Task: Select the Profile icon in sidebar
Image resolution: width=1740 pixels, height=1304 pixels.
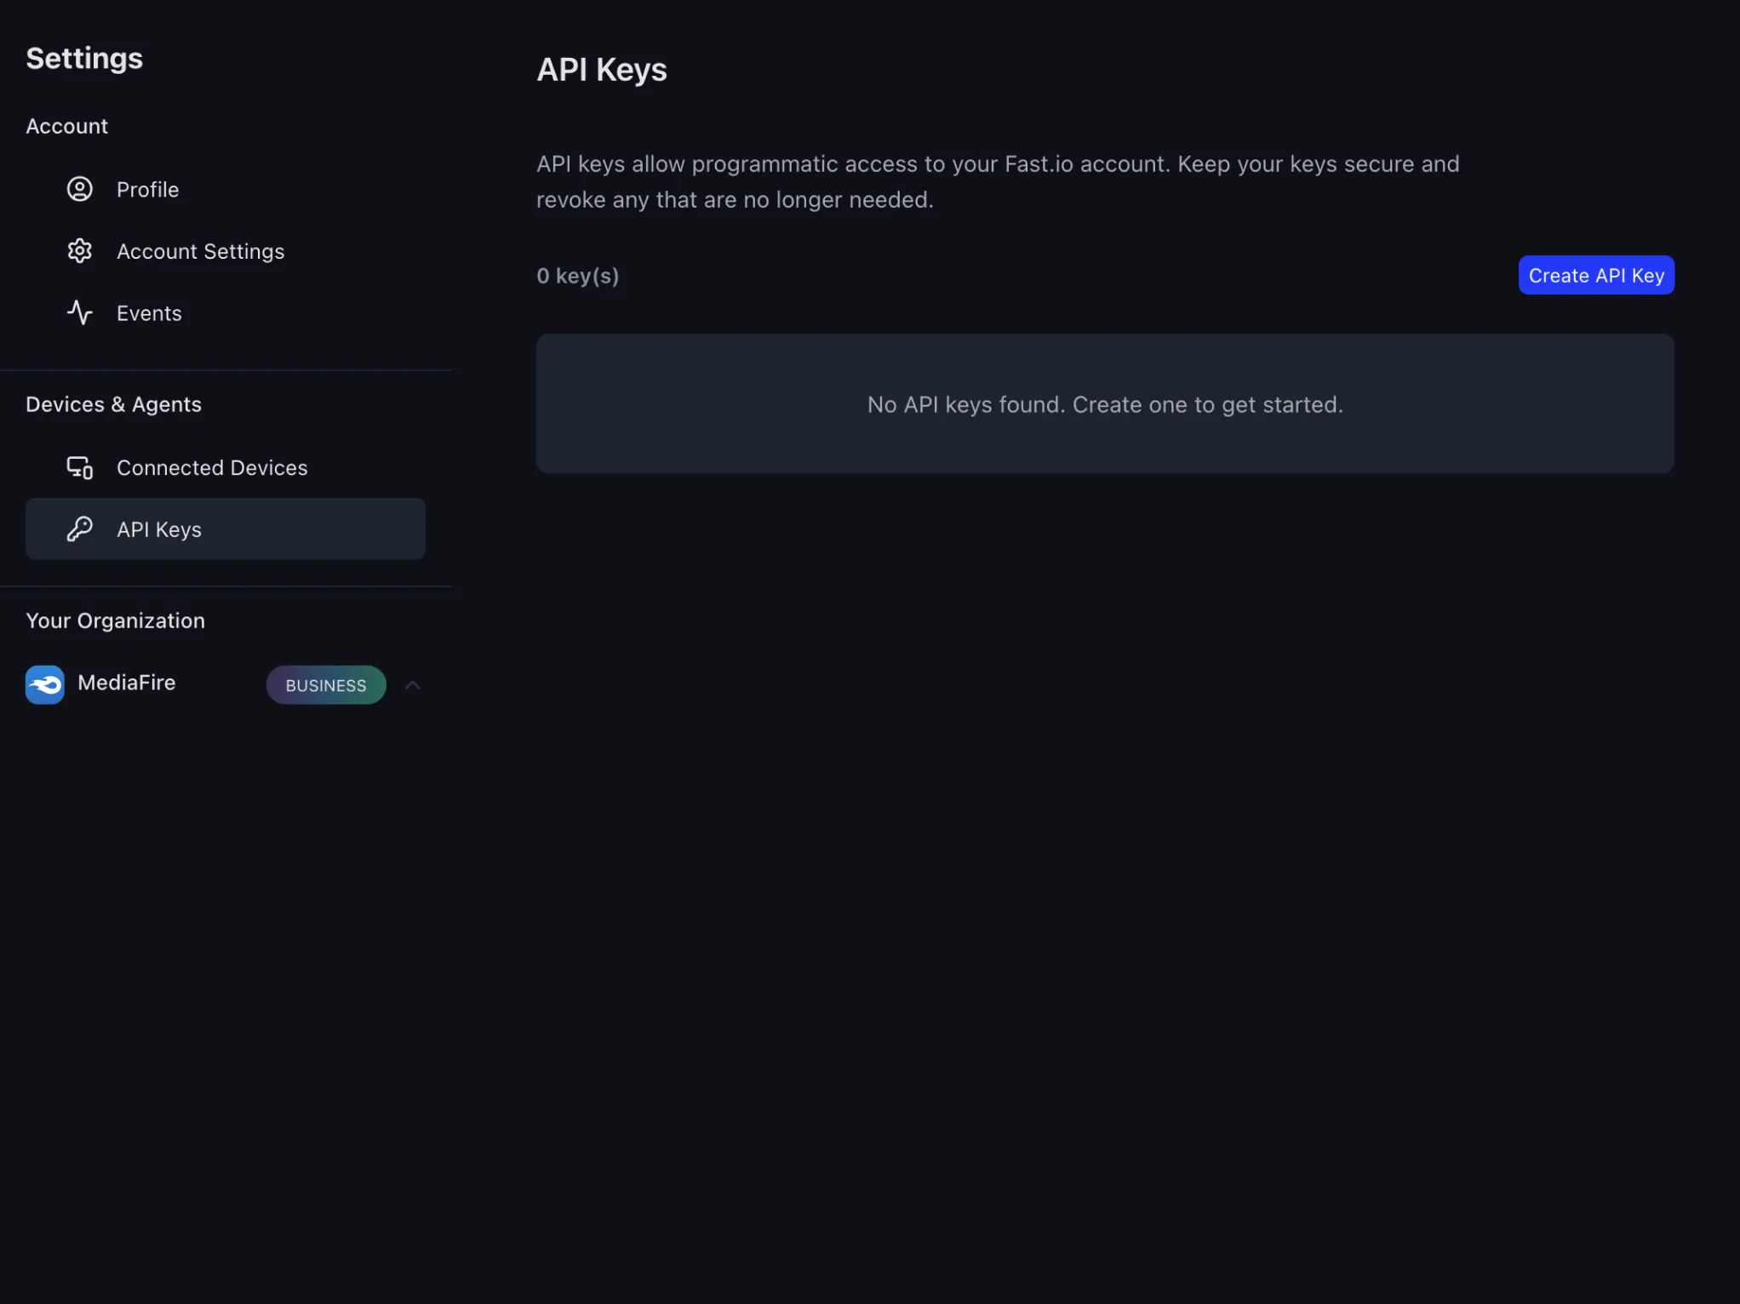Action: coord(79,189)
